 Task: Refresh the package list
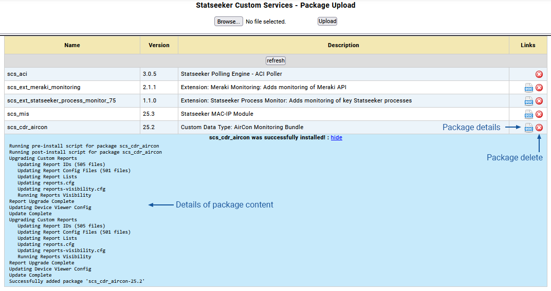coord(275,60)
